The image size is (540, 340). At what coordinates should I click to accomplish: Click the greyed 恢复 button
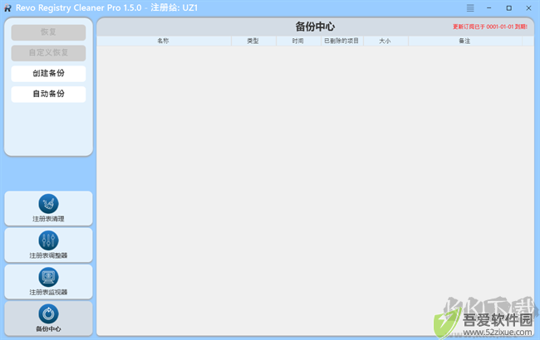(x=48, y=32)
